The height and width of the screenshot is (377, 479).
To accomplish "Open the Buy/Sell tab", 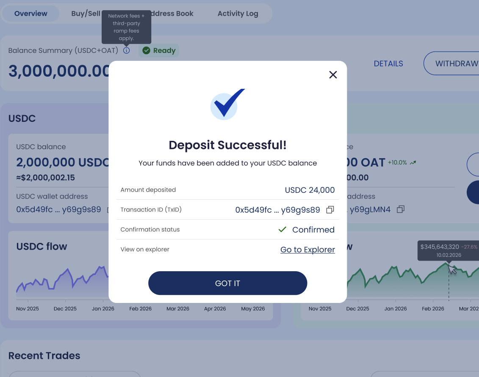I will (86, 14).
